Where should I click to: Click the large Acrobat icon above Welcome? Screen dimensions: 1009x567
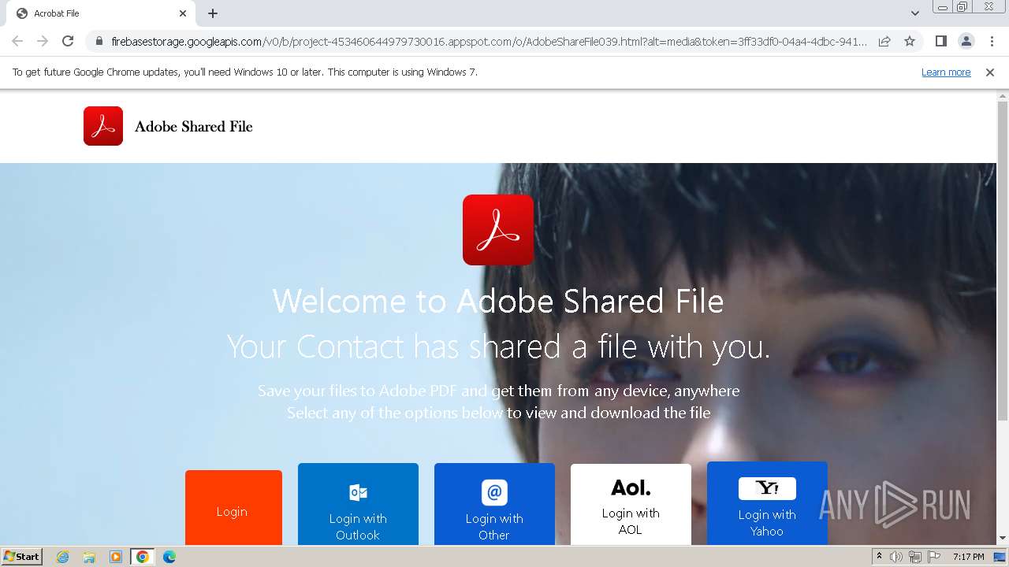498,230
